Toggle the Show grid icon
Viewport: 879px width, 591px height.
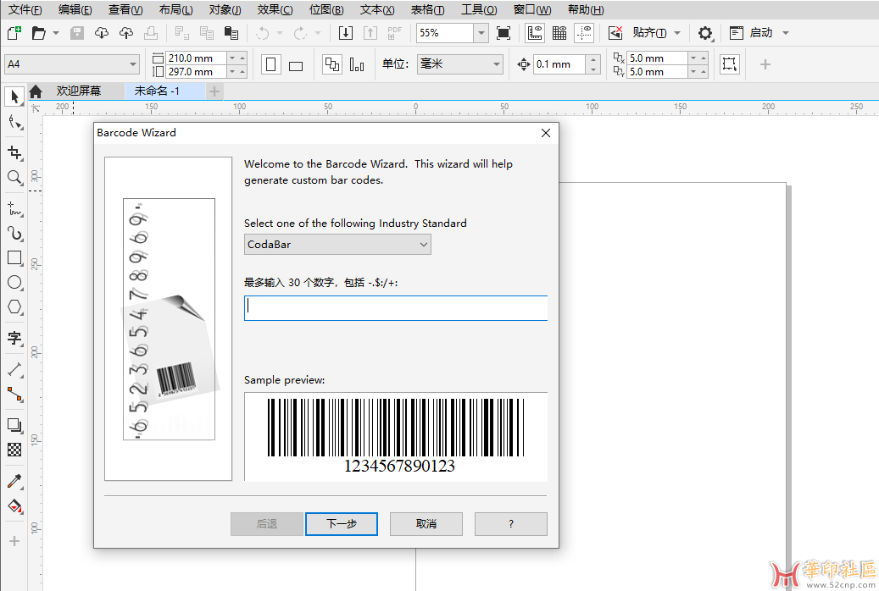tap(559, 33)
